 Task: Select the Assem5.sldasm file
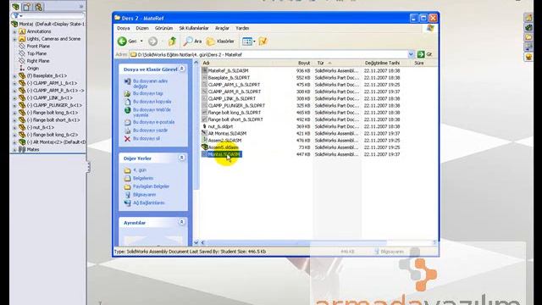[x=223, y=147]
